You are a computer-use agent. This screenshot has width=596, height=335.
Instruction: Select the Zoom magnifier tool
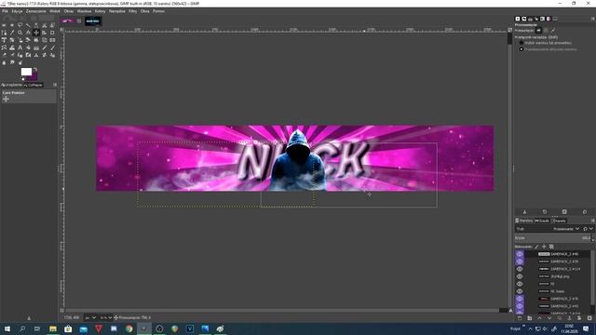(20, 33)
